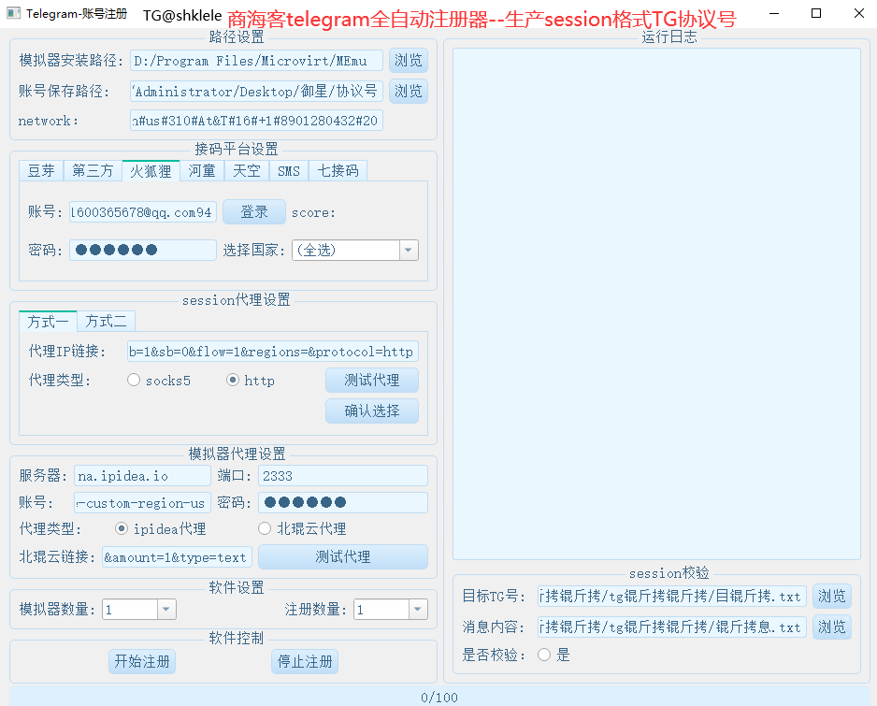Click the 开始注册 button
This screenshot has width=877, height=706.
(x=142, y=662)
